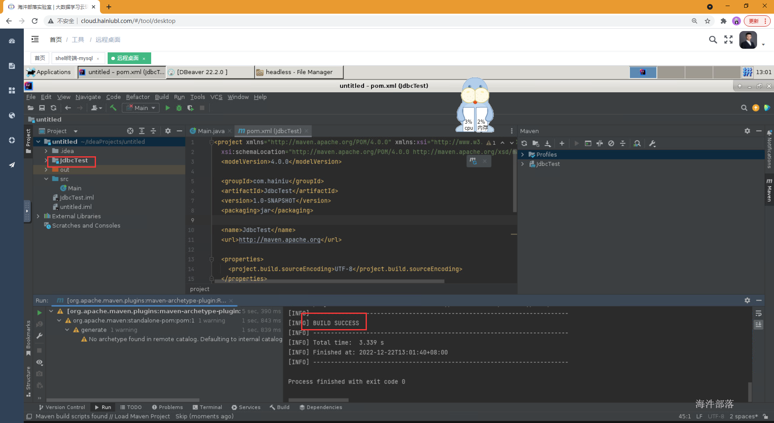Open the maven.apache.org link in pom.xml
774x423 pixels.
click(280, 240)
